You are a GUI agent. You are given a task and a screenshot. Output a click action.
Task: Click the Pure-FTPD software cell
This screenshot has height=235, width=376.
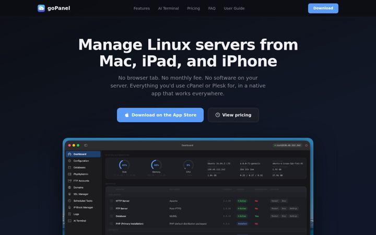(x=175, y=208)
